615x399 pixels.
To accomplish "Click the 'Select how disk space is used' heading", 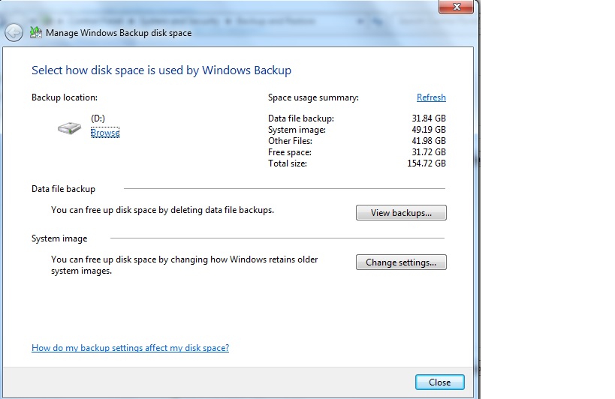I will pos(161,70).
